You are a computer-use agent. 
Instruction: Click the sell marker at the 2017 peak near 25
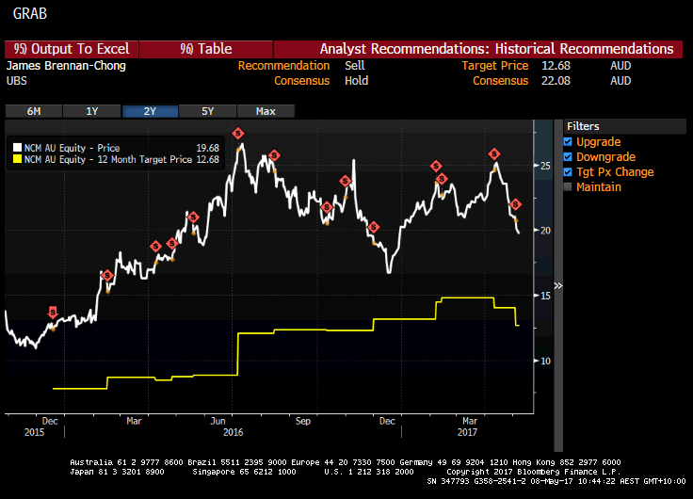click(x=494, y=153)
